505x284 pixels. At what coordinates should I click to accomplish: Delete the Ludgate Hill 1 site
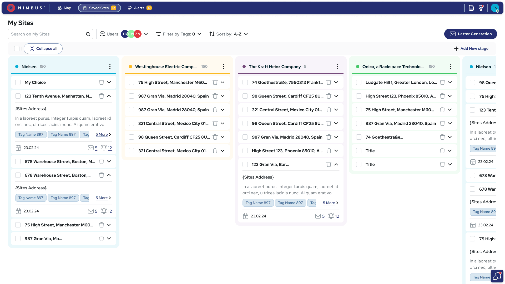442,82
